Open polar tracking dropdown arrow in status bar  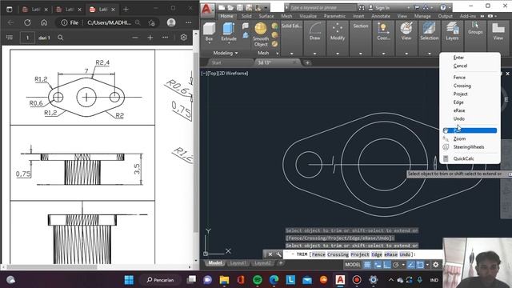click(403, 265)
